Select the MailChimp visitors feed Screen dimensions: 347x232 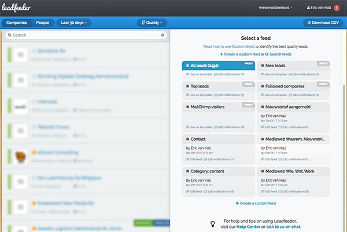tap(219, 107)
